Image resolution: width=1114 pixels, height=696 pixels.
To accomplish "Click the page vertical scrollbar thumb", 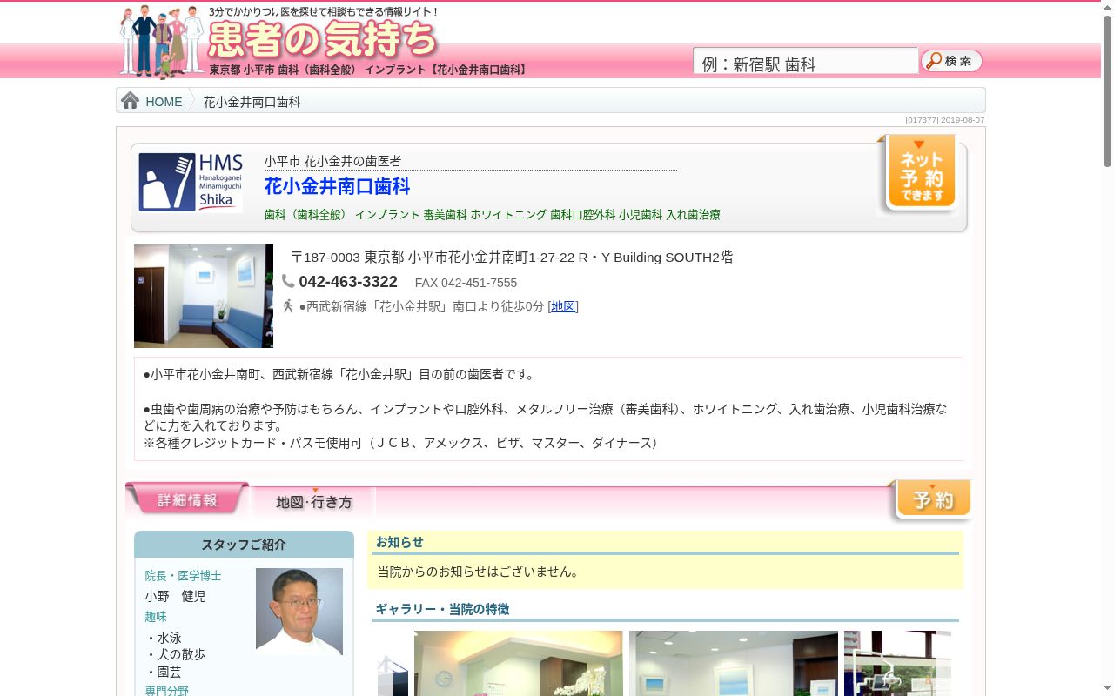I will click(1107, 90).
